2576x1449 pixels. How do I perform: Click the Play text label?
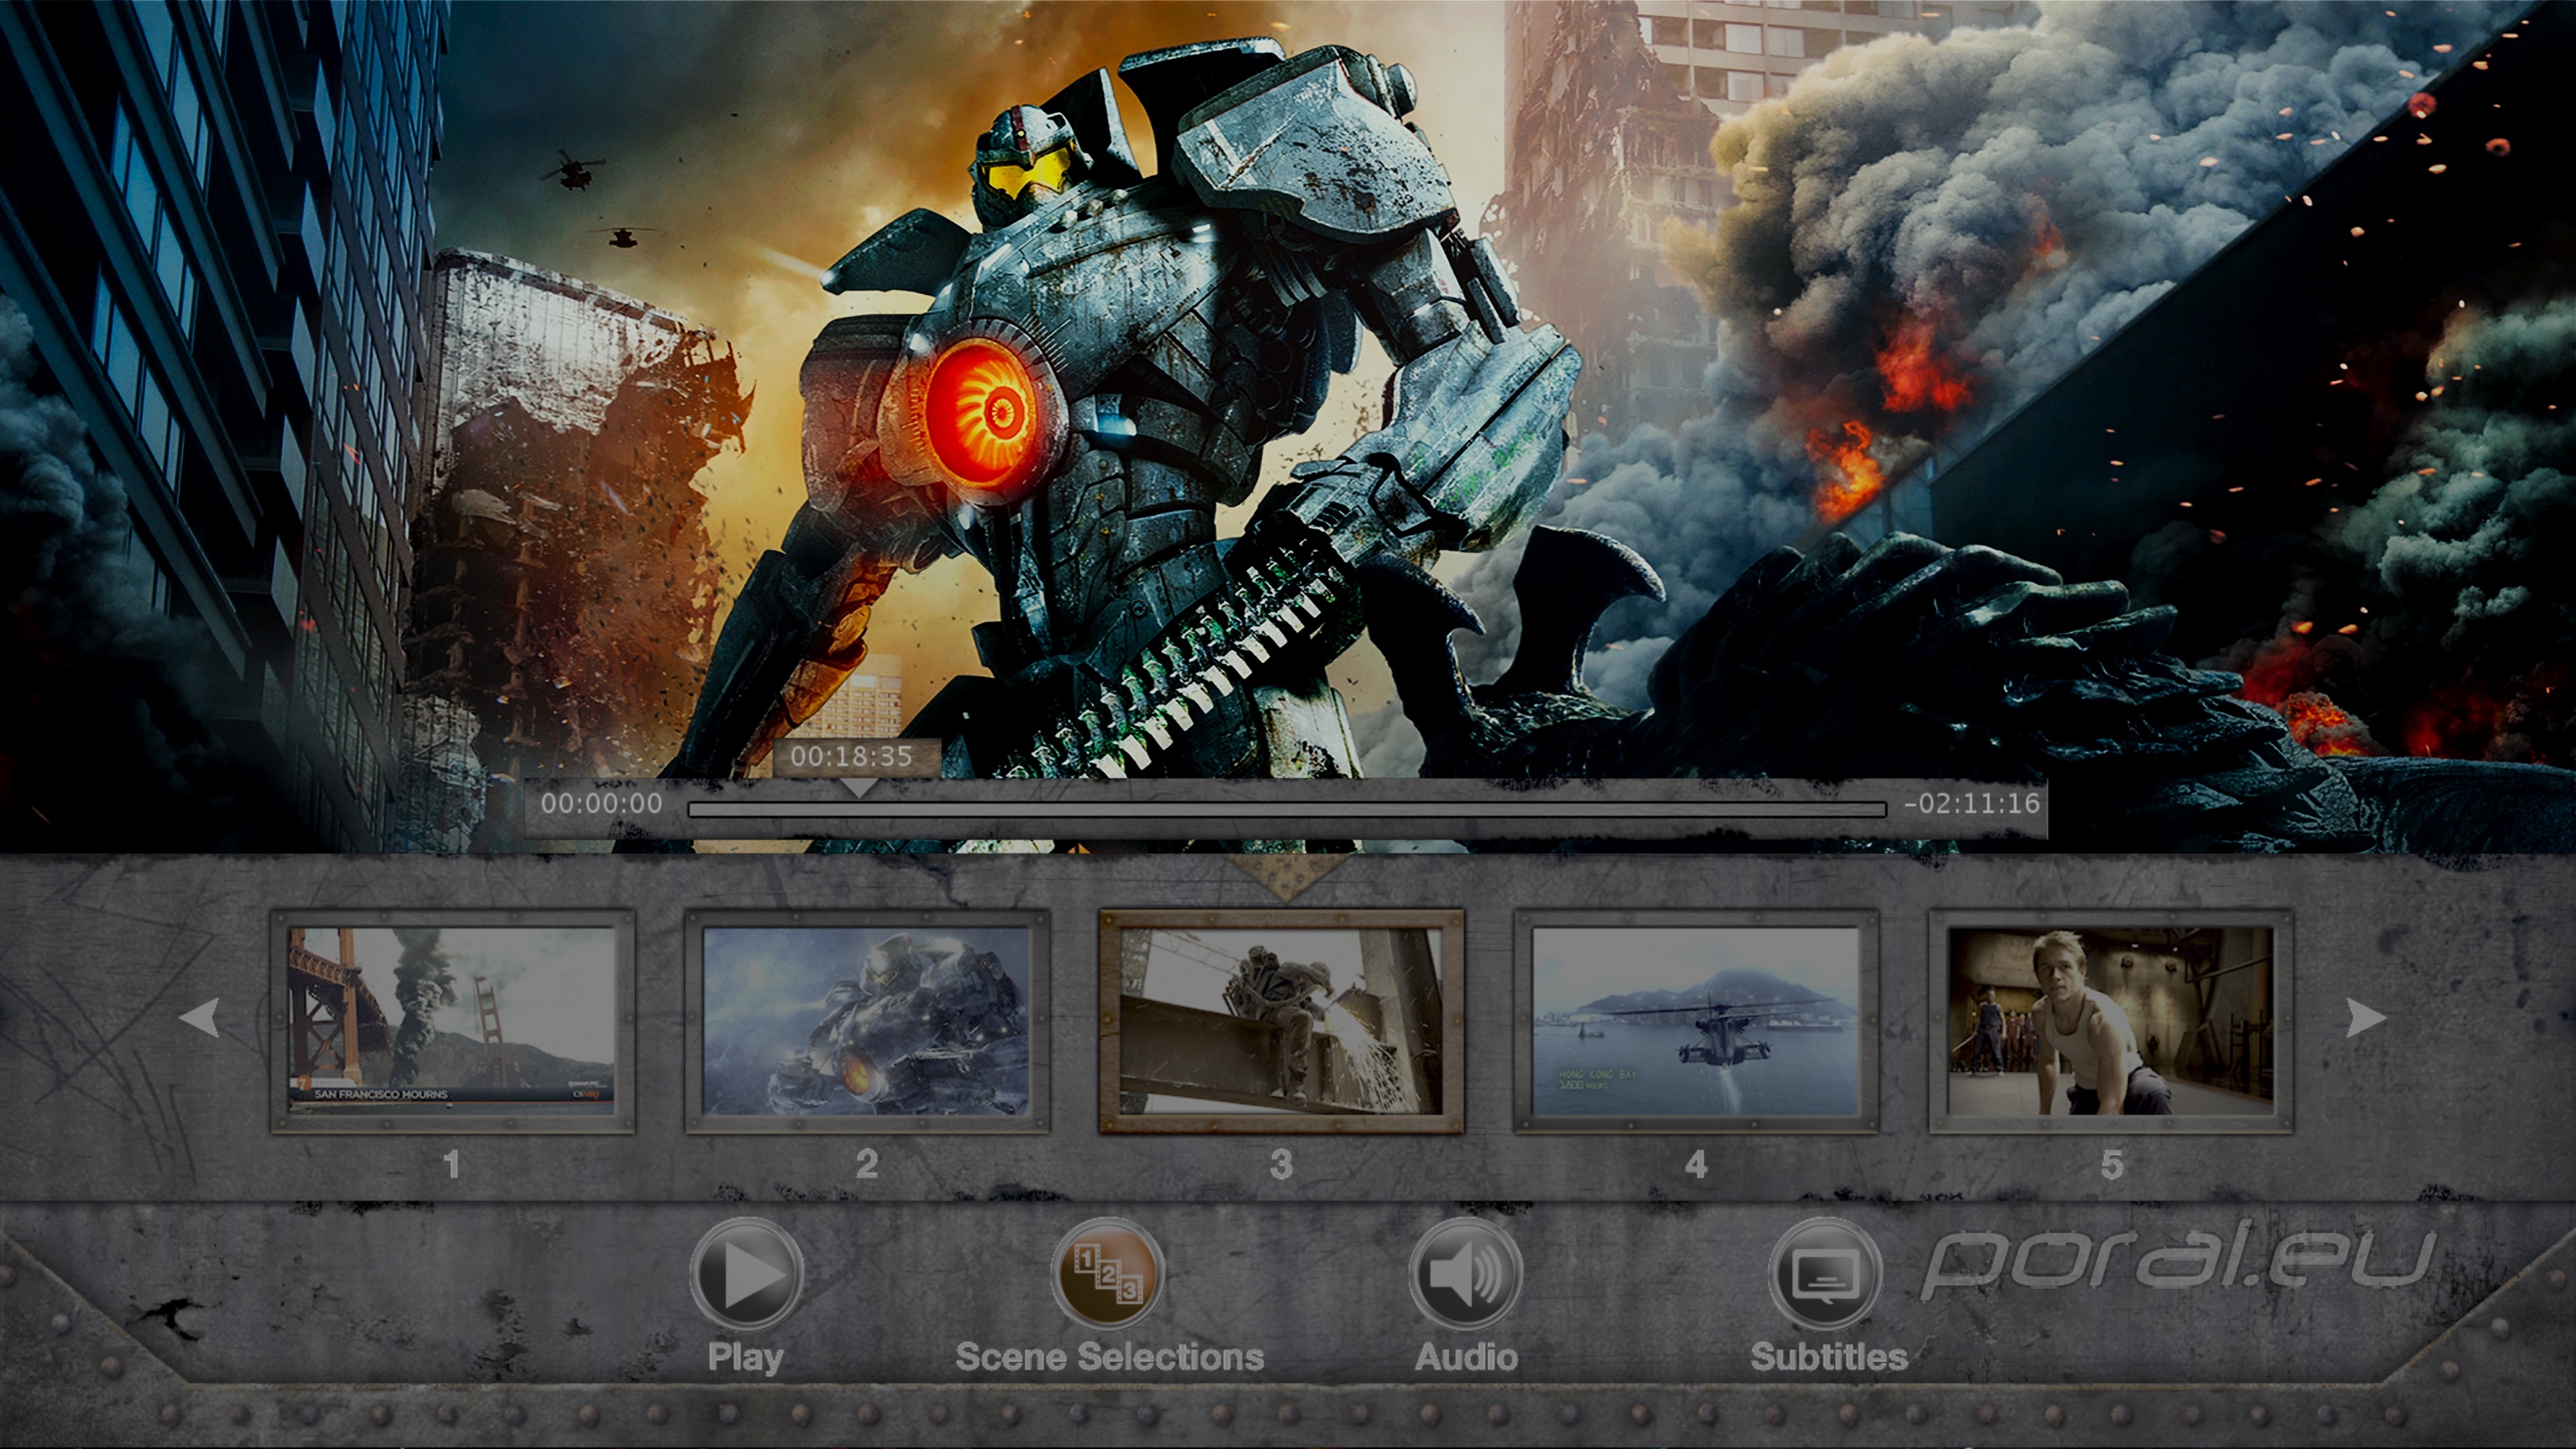[x=745, y=1358]
